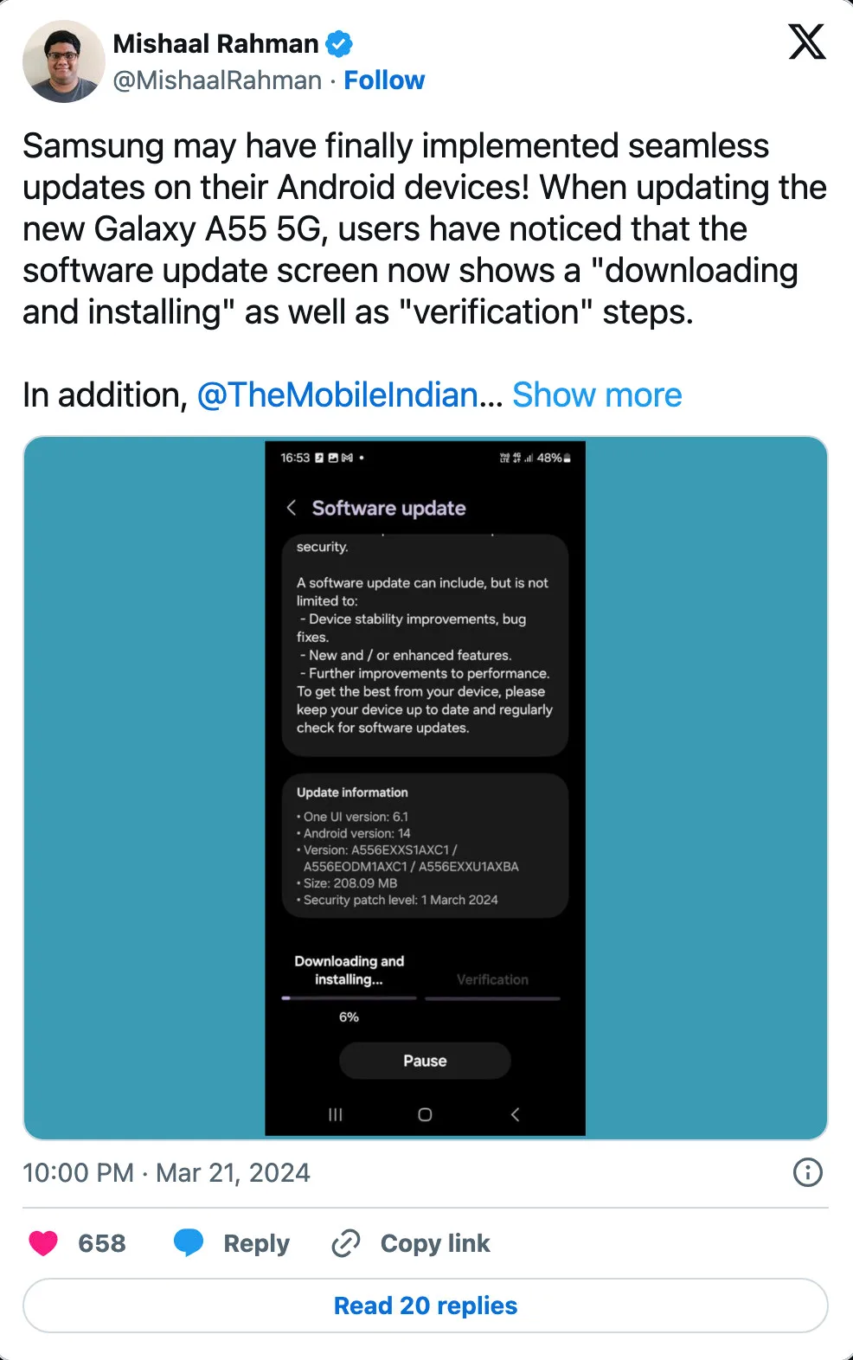Click the verified blue checkmark badge

click(339, 43)
